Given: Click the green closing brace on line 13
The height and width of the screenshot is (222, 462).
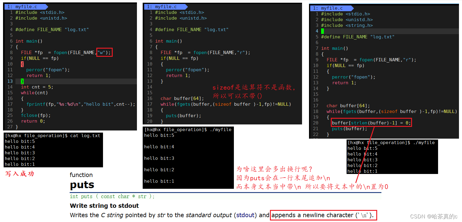Looking at the screenshot, I should point(22,81).
